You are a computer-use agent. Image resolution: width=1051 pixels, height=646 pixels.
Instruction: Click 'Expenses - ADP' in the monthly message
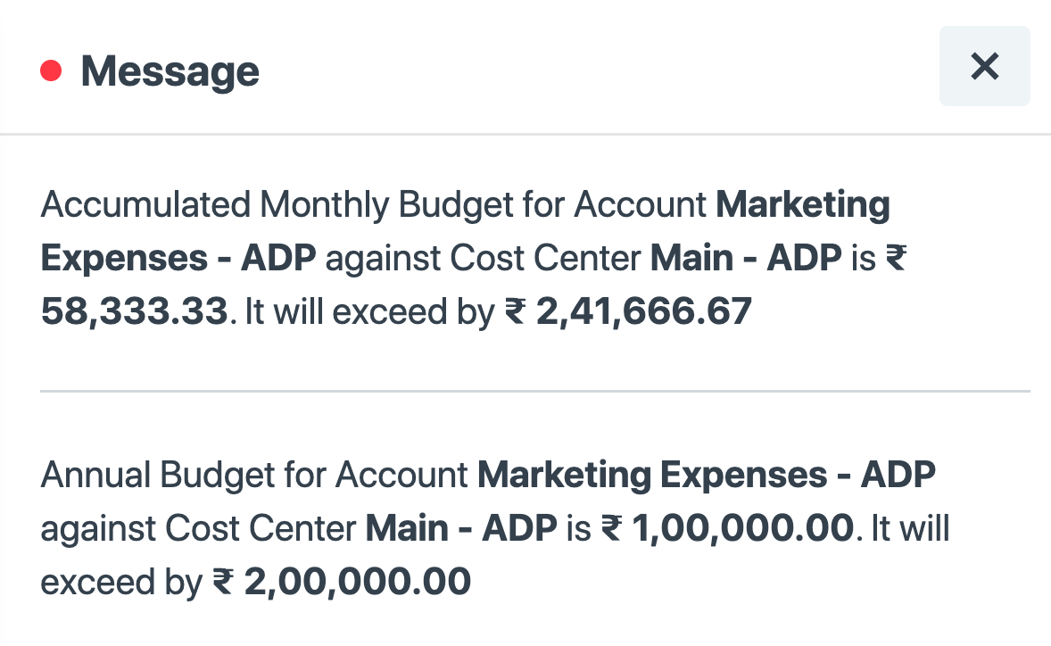(178, 259)
